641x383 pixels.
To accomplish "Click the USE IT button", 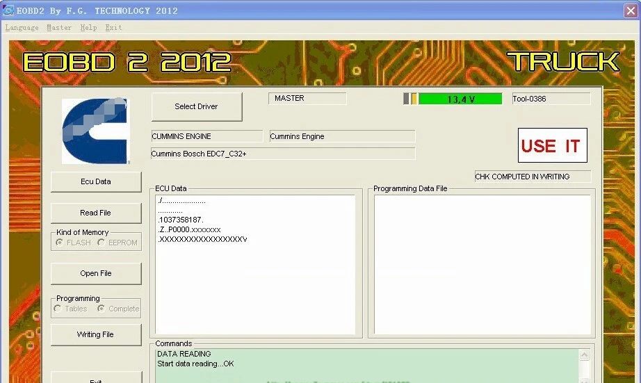I will 552,145.
